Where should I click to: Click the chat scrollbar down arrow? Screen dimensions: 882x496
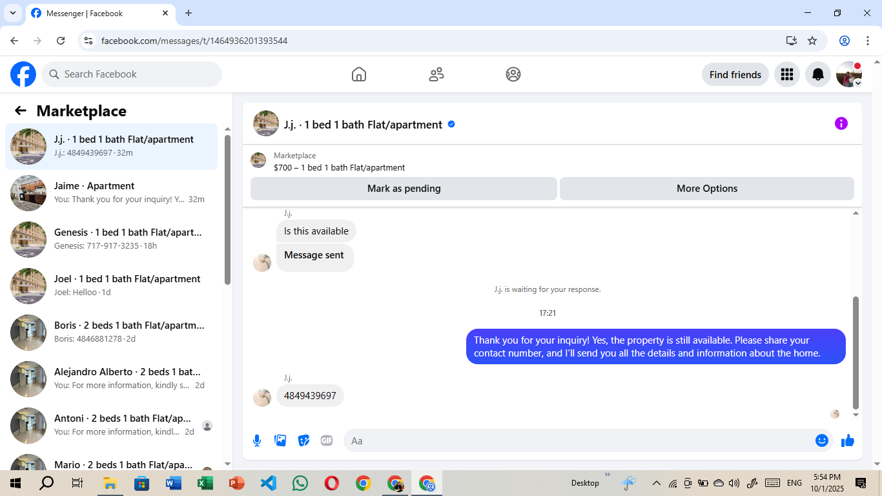coord(856,415)
